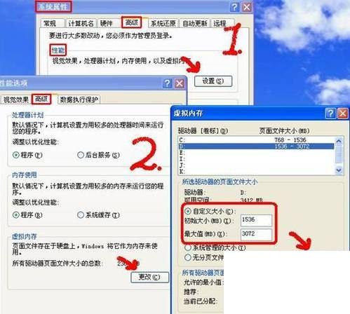Close the Virtual Memory dialog
Image resolution: width=350 pixels, height=314 pixels.
(343, 114)
